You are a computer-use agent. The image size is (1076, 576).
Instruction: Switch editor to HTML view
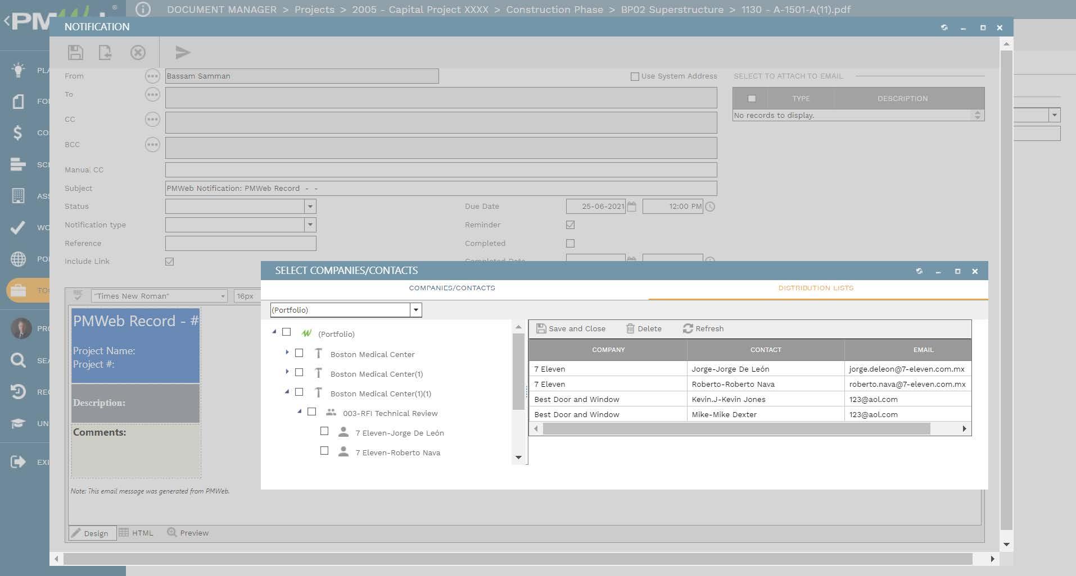pos(136,533)
